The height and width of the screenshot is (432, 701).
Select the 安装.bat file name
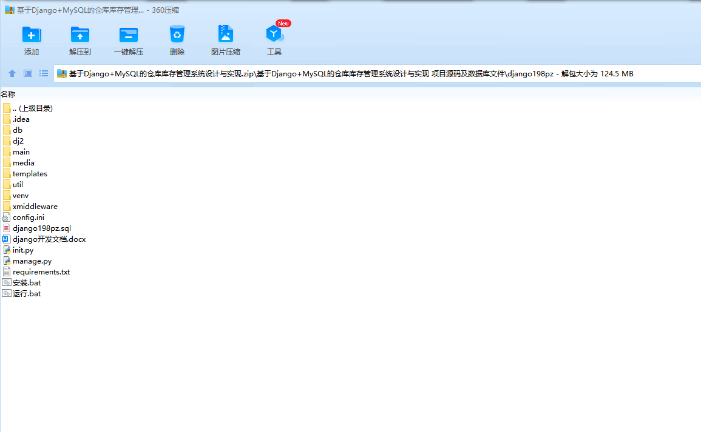coord(27,283)
